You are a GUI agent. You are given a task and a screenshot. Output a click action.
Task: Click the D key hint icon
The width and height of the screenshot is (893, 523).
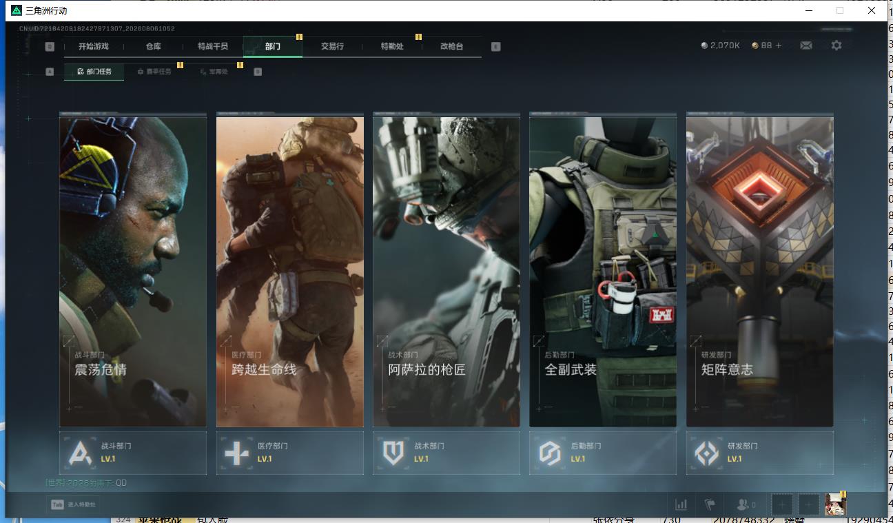tap(258, 72)
